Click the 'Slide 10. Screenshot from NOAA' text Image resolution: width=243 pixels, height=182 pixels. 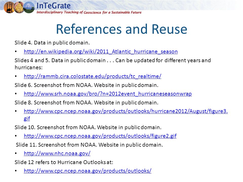click(x=88, y=127)
